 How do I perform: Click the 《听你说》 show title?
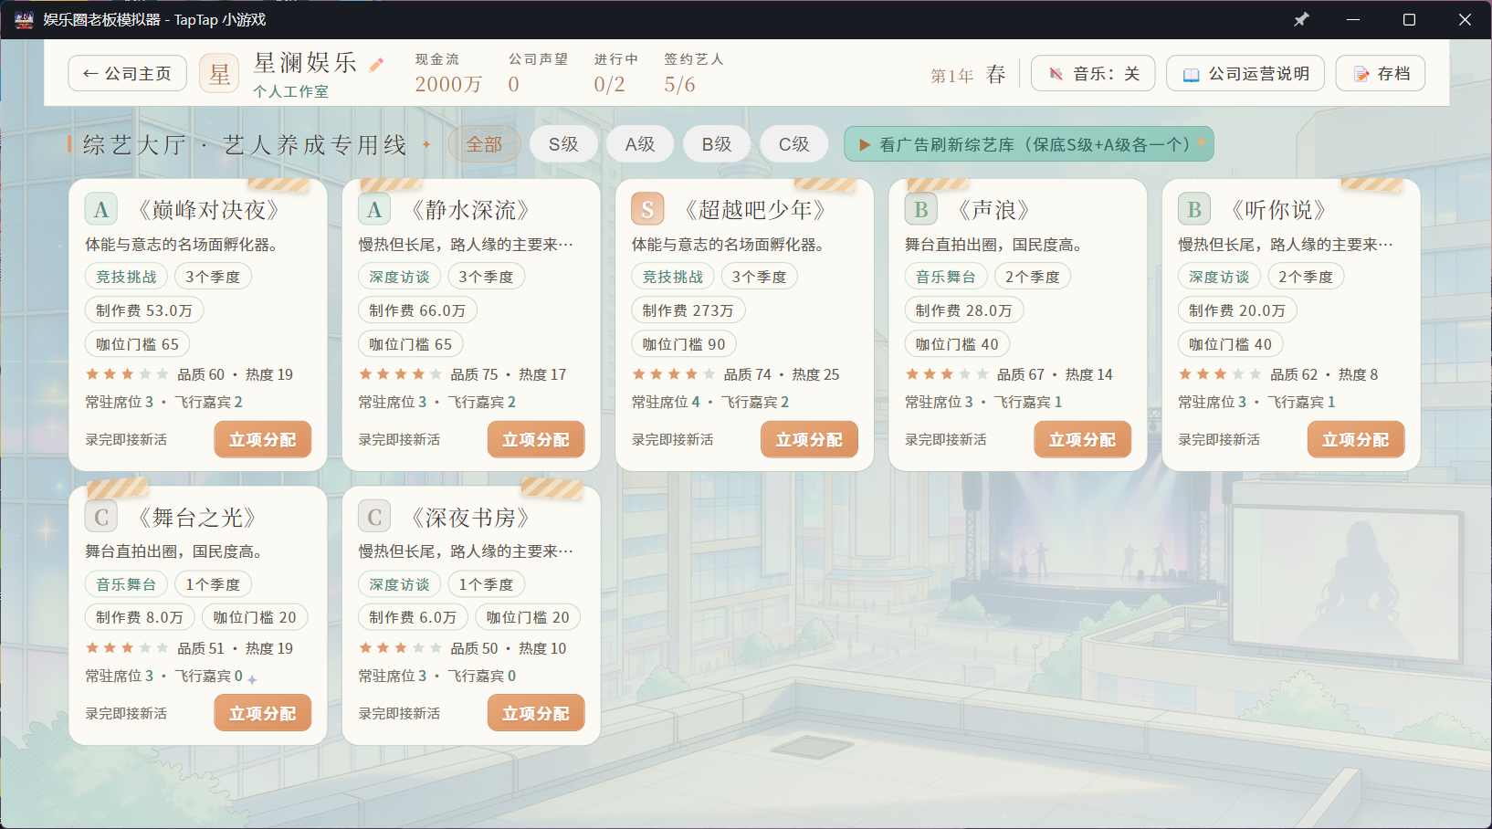[1278, 210]
